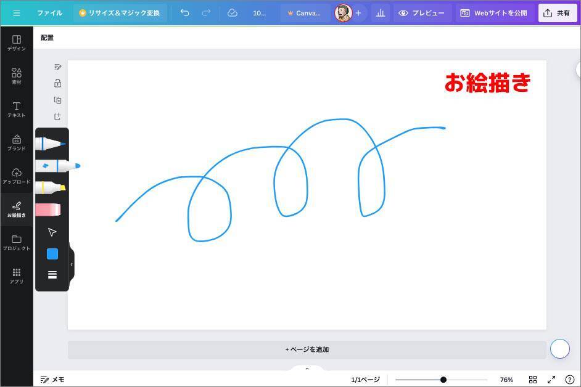Select the marker drawing tool
This screenshot has width=581, height=387.
pos(57,166)
